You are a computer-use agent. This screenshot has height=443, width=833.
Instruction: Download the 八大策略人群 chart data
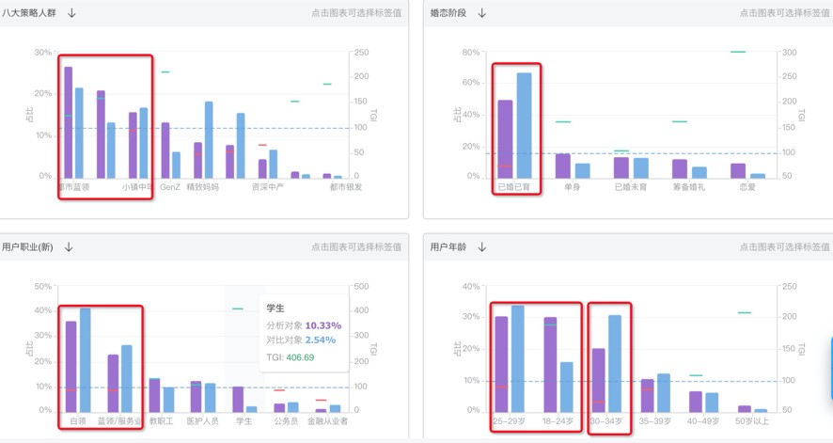point(72,13)
